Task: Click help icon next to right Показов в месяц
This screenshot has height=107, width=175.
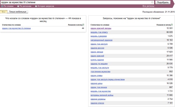Action: pos(172,25)
